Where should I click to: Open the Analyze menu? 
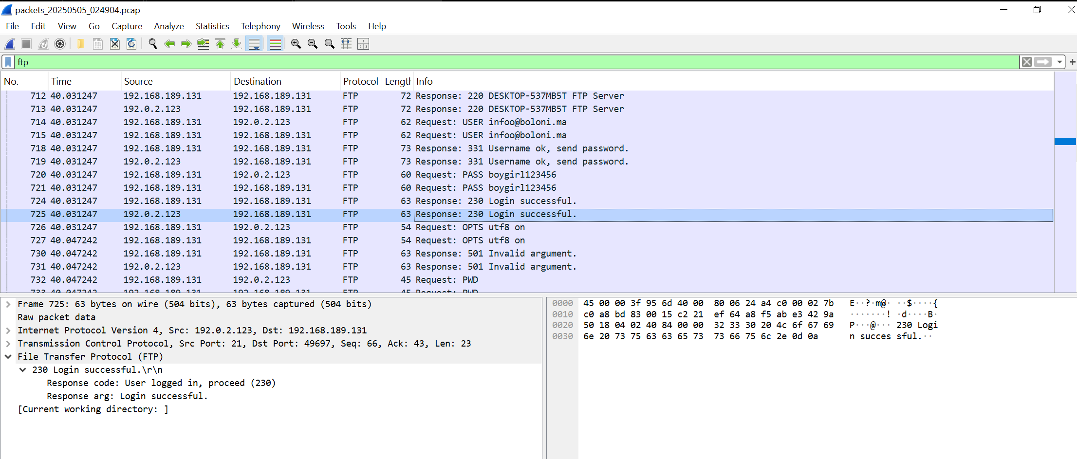(169, 26)
